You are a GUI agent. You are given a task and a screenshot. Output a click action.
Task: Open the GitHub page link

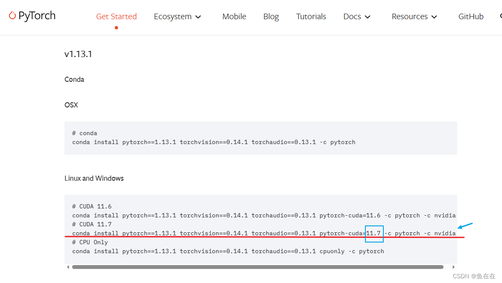[x=470, y=16]
